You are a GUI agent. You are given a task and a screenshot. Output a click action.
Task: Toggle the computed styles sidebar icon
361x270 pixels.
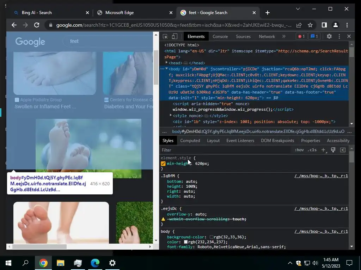tap(343, 150)
